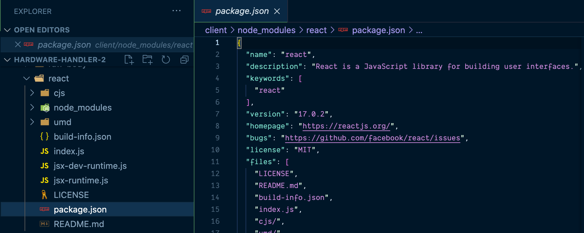Collapse the HARDWARE-HANDLER-2 section
The height and width of the screenshot is (233, 584).
point(7,60)
